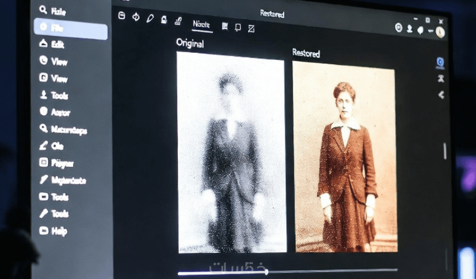Select the highlighted File item in sidebar
Image resolution: width=476 pixels, height=279 pixels.
[x=71, y=28]
